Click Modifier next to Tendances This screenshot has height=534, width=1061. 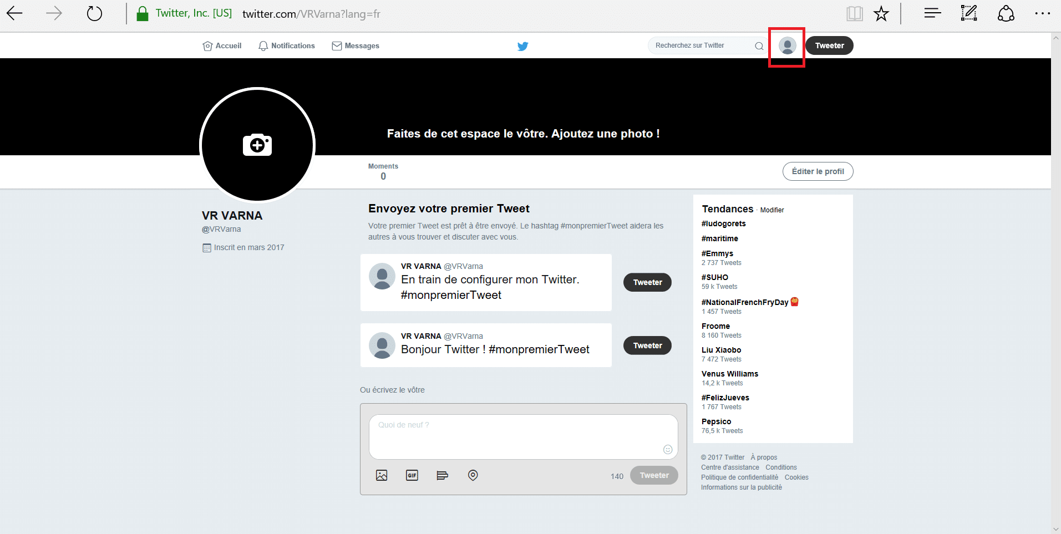[772, 210]
